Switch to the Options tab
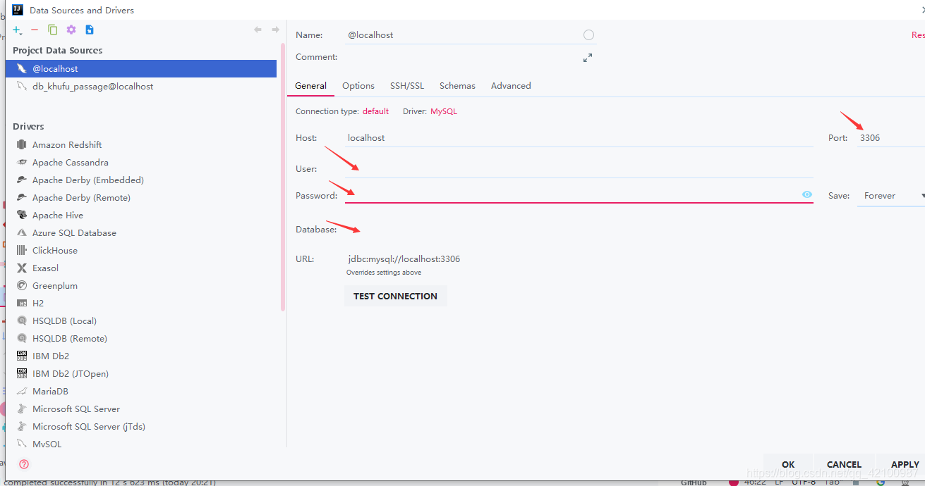The image size is (925, 486). [358, 86]
